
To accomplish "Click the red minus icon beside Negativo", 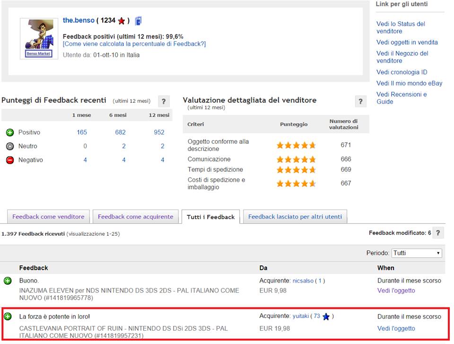I will click(x=10, y=160).
